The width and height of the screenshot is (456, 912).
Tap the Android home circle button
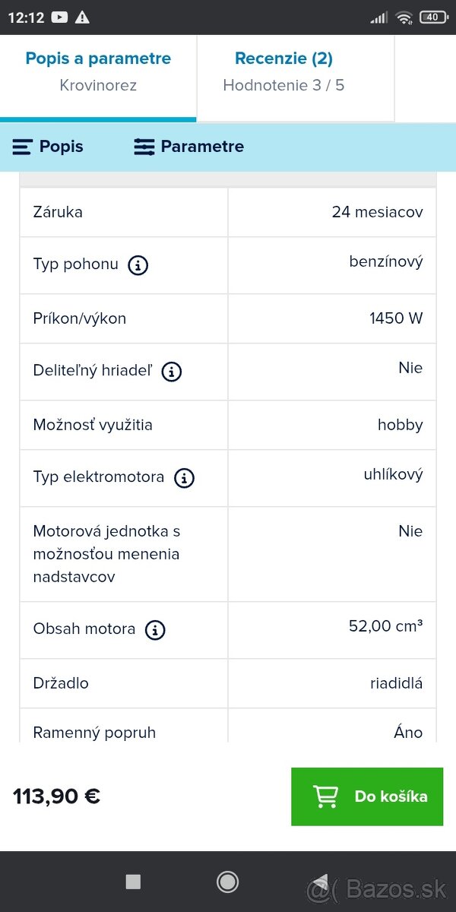[x=227, y=882]
